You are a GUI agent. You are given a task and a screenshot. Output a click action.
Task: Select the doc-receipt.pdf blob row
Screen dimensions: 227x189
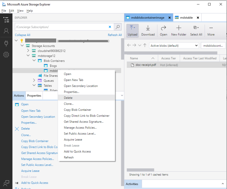tap(176, 65)
